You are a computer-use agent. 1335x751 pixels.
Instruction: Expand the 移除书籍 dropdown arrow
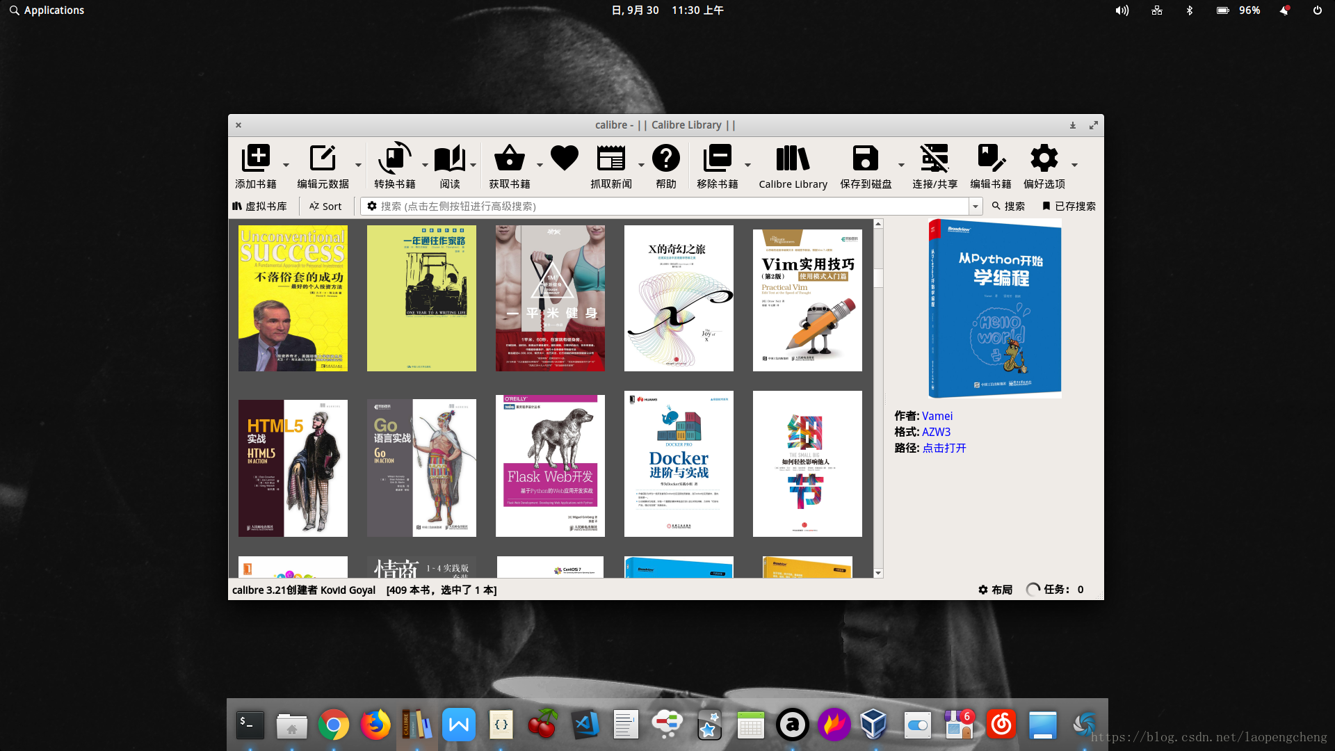pos(747,165)
